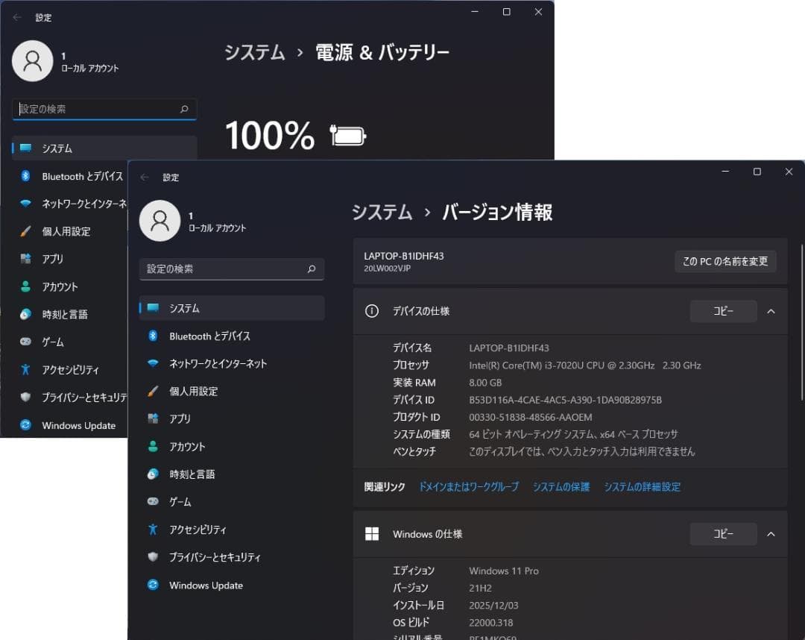This screenshot has height=640, width=805.
Task: Copy device specs with the コピー button
Action: (x=722, y=311)
